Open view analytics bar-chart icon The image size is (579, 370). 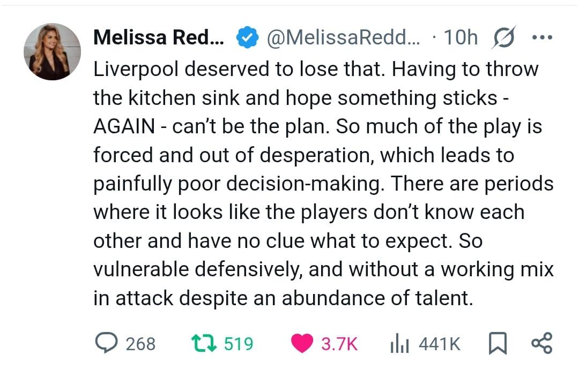click(x=396, y=343)
